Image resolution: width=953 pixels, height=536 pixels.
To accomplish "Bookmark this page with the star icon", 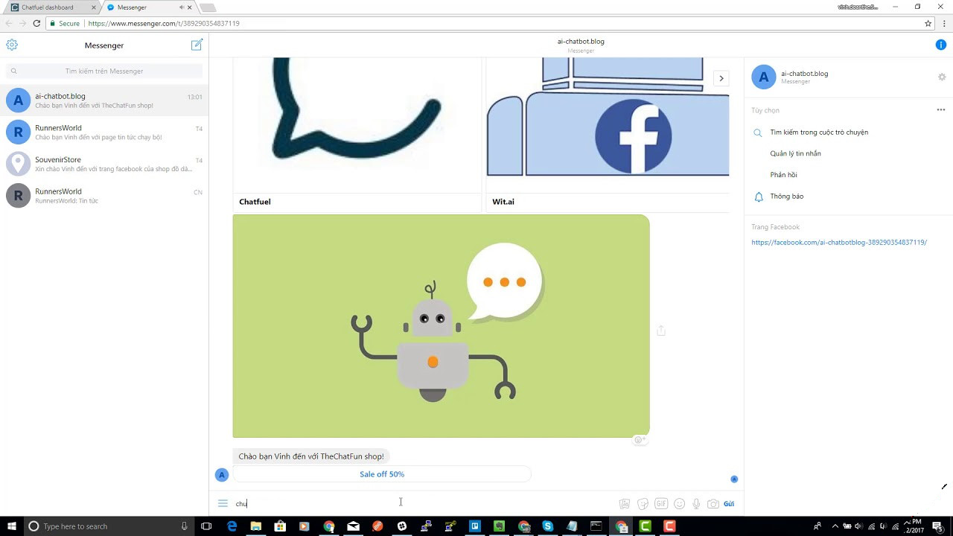I will point(928,23).
